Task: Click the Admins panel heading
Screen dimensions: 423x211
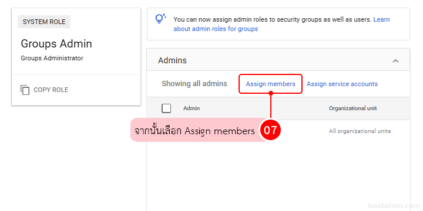Action: (x=172, y=60)
